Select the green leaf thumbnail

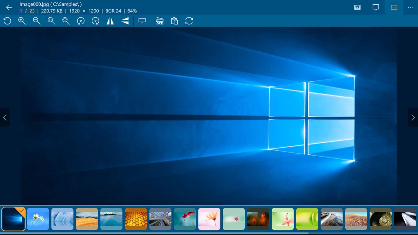click(307, 219)
